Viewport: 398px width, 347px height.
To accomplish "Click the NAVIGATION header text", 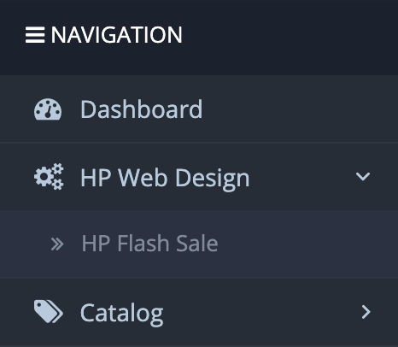I will (116, 35).
